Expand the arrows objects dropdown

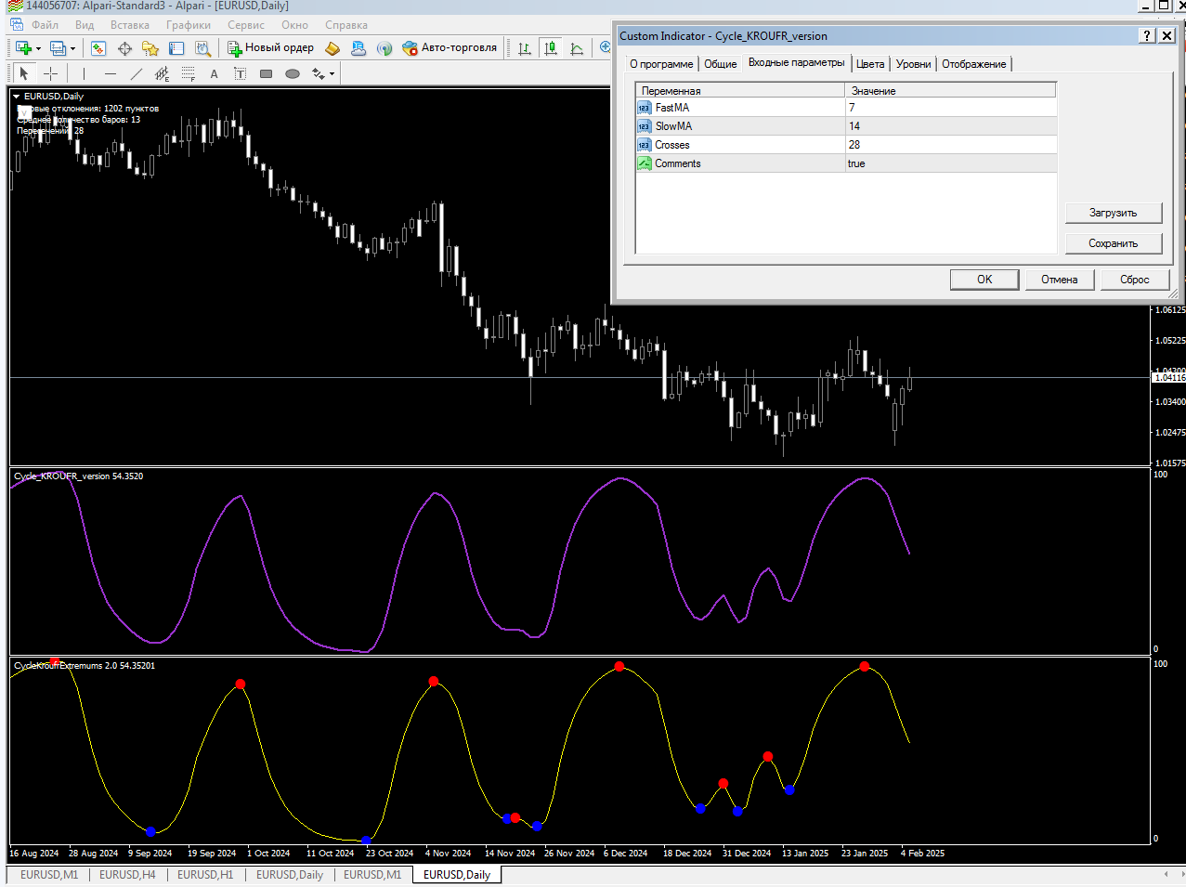click(x=332, y=73)
